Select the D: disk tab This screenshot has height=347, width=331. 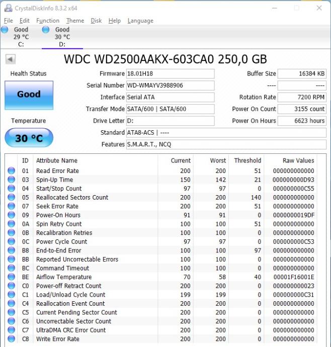tap(62, 37)
